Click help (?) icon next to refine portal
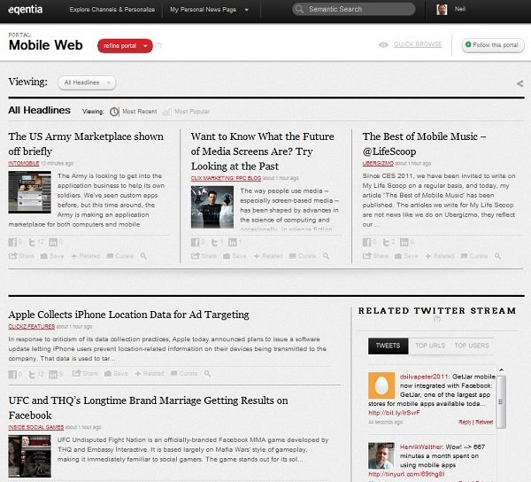 point(158,45)
